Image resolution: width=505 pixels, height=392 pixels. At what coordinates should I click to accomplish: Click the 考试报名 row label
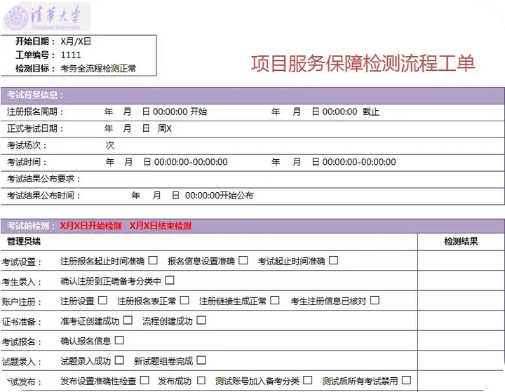tap(22, 342)
